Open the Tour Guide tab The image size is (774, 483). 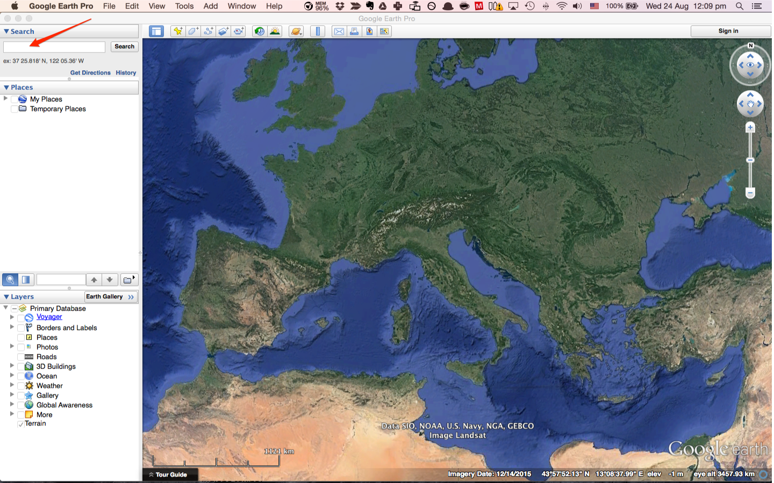[170, 474]
